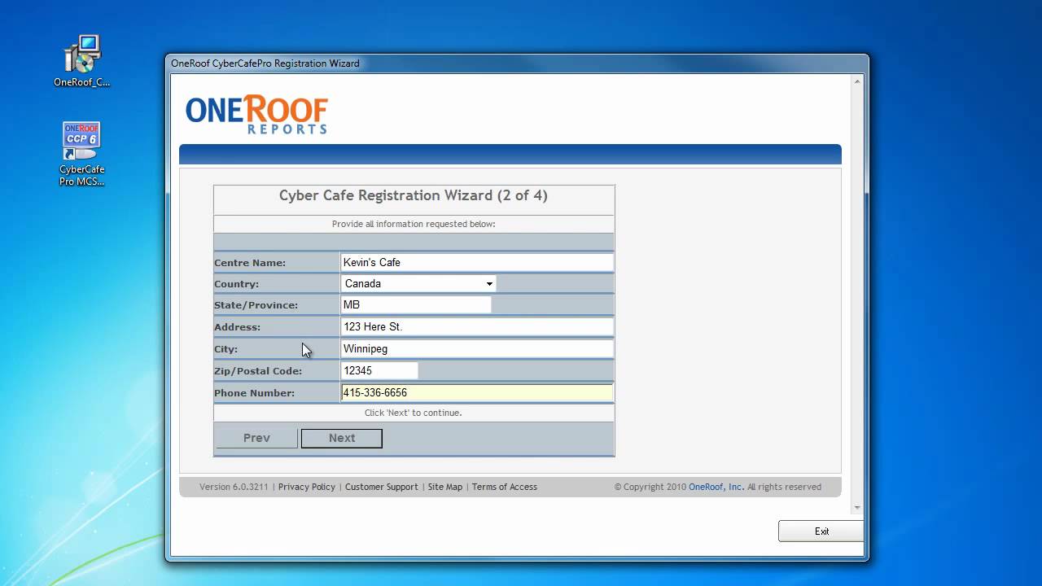Open the Country dropdown showing Canada
Viewport: 1042px width, 586px height.
pos(418,283)
